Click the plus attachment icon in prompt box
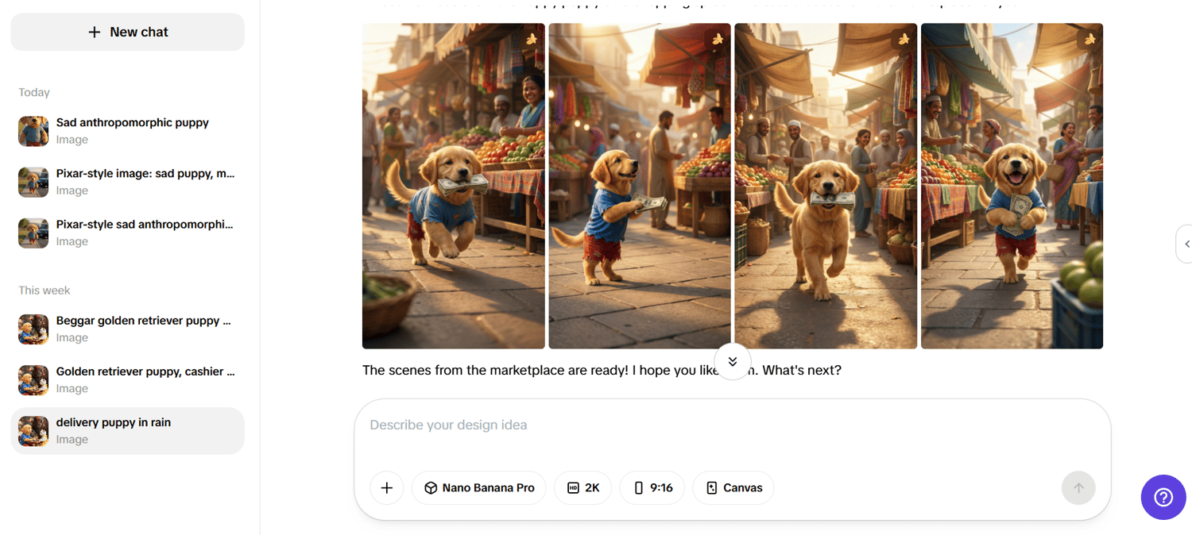 coord(387,487)
